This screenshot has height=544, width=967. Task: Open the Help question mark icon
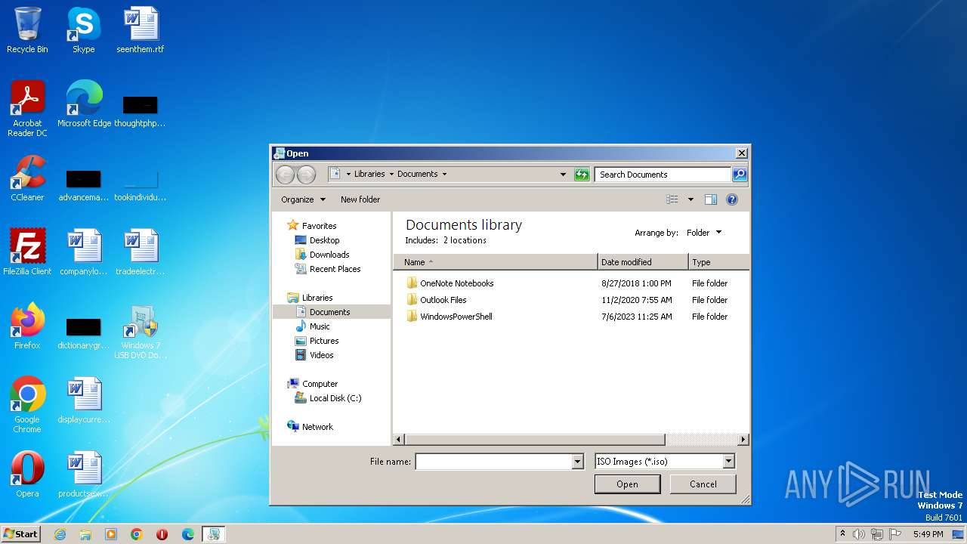[732, 199]
